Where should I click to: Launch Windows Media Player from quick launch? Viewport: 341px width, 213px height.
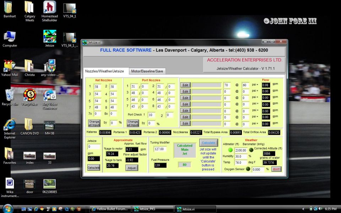[x=54, y=209]
